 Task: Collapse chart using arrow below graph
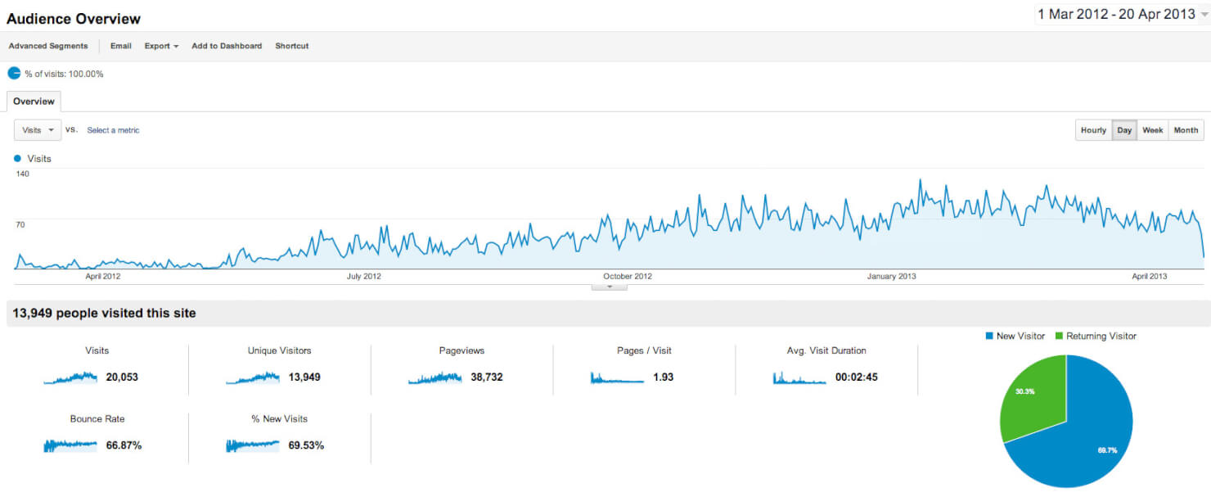point(609,287)
